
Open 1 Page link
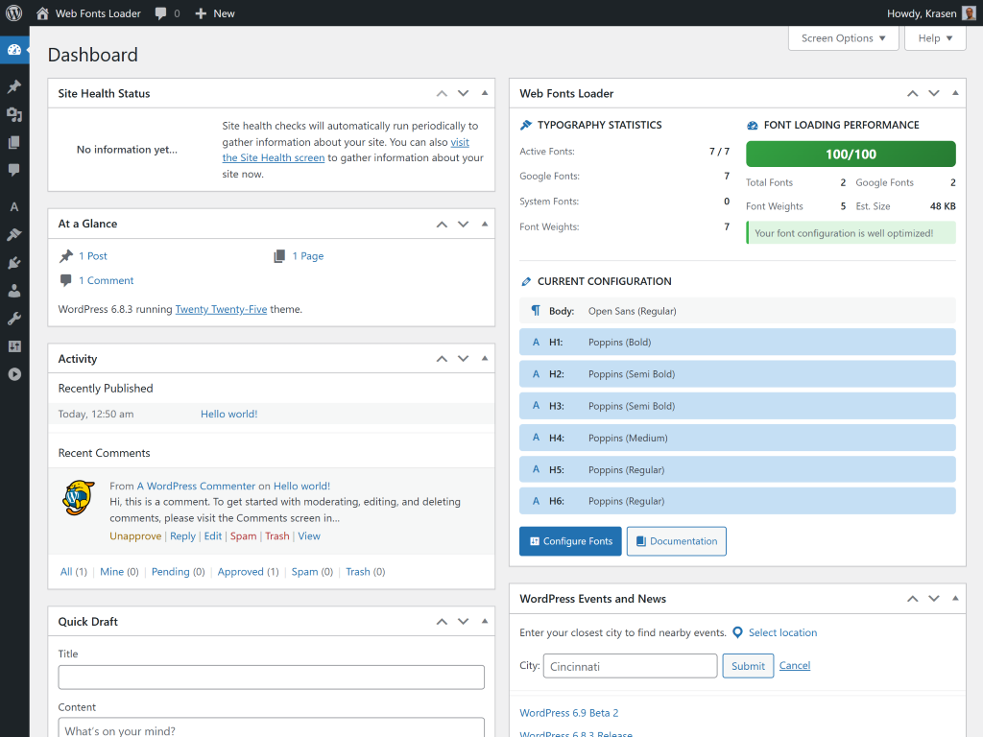pos(308,255)
